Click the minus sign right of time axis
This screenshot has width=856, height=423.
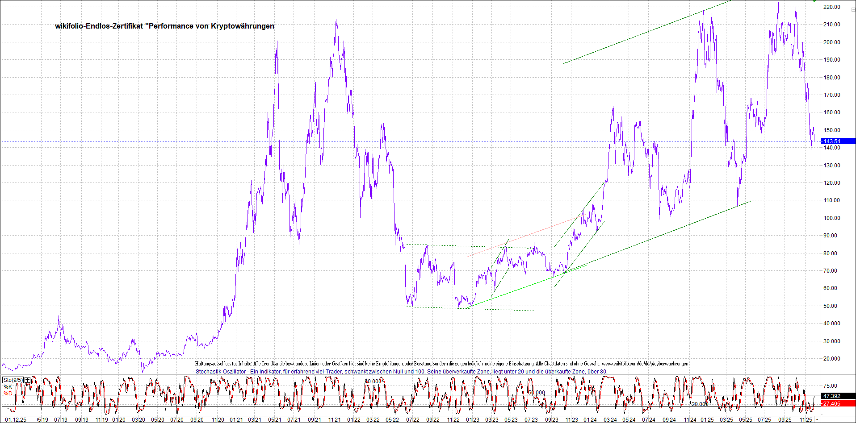click(x=817, y=420)
